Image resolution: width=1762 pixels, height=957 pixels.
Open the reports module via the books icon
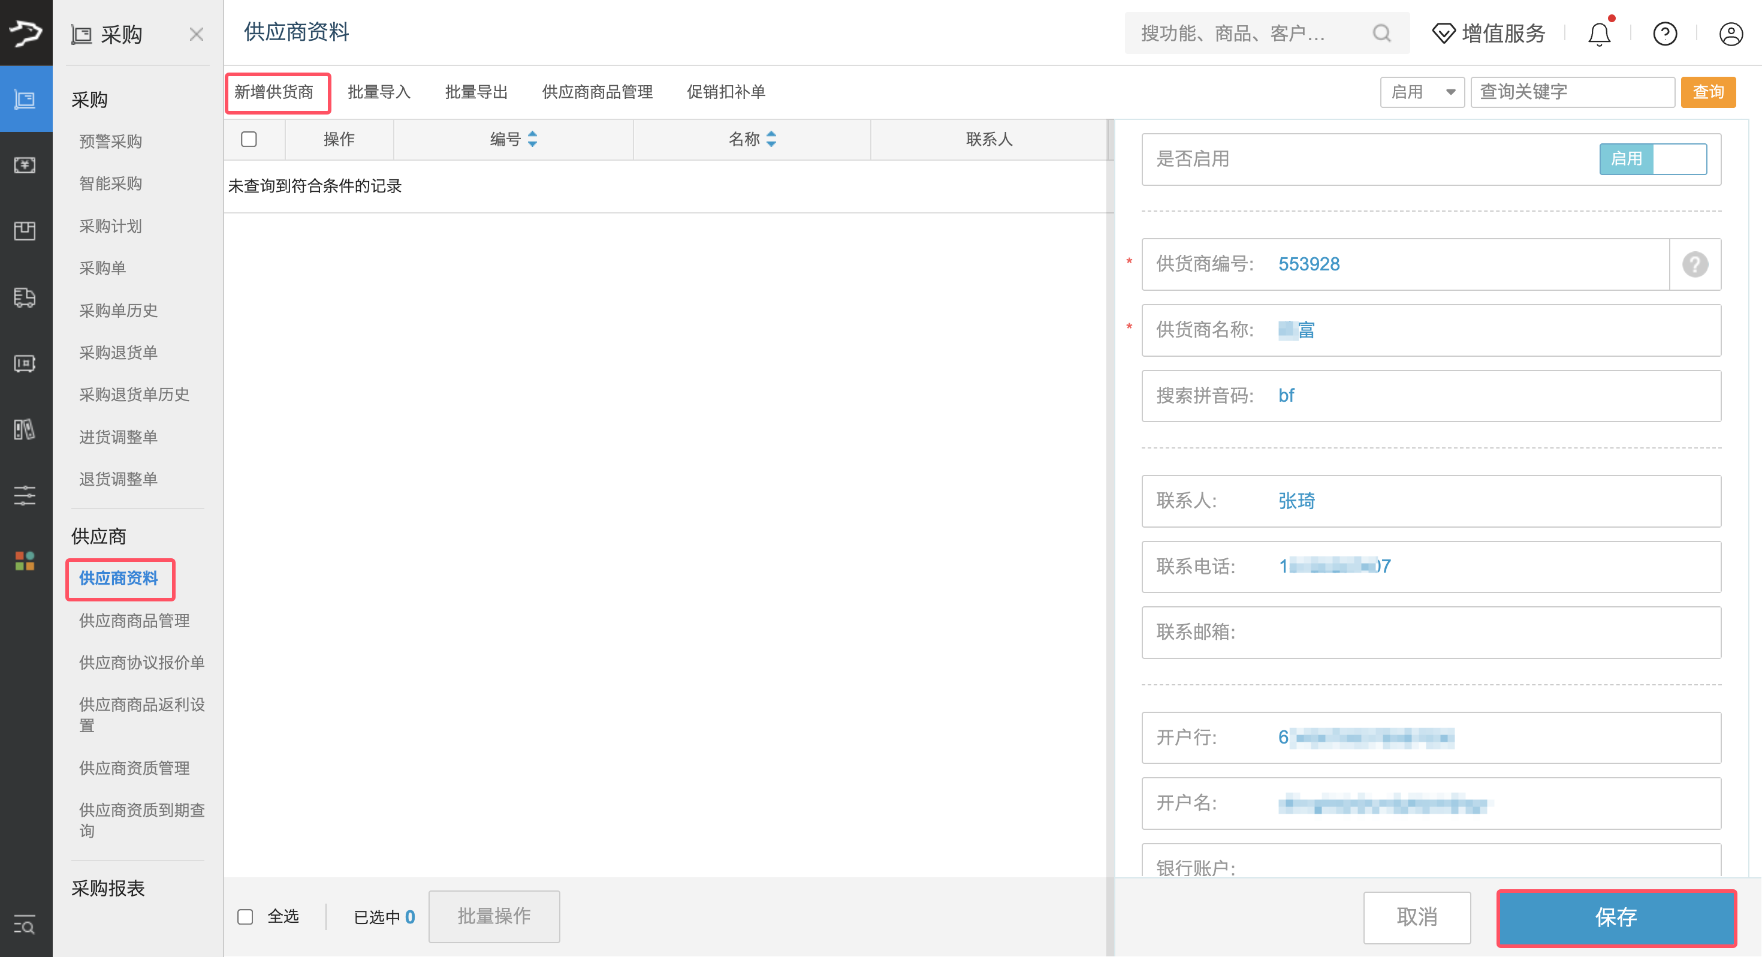click(25, 430)
